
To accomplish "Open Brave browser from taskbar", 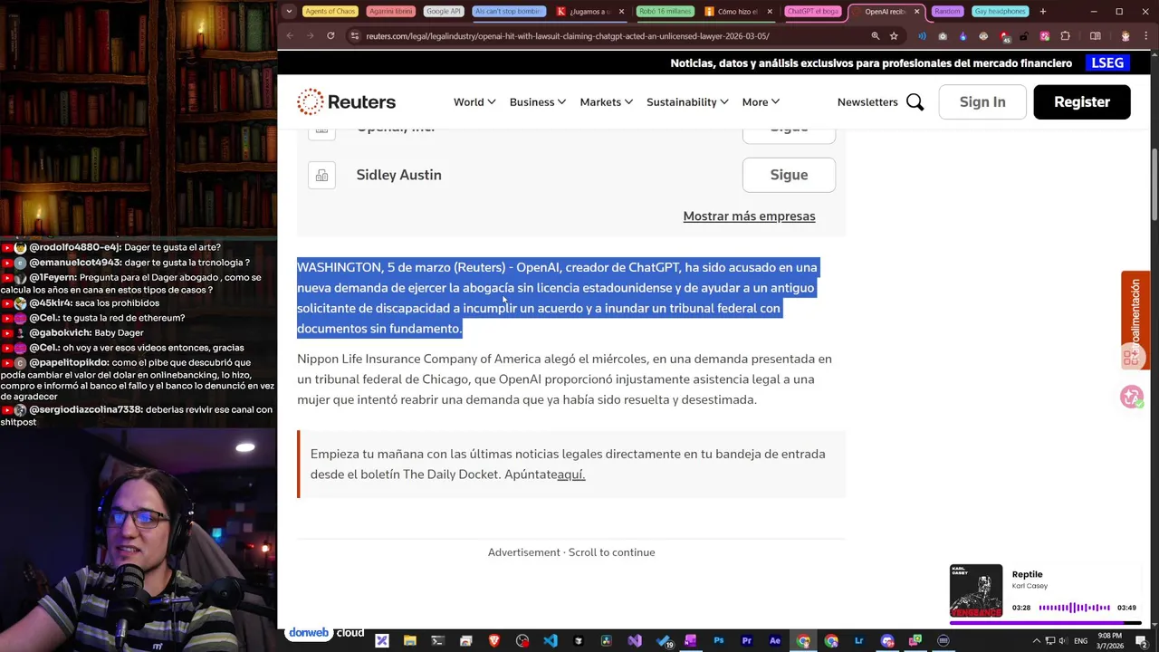I will tap(493, 641).
